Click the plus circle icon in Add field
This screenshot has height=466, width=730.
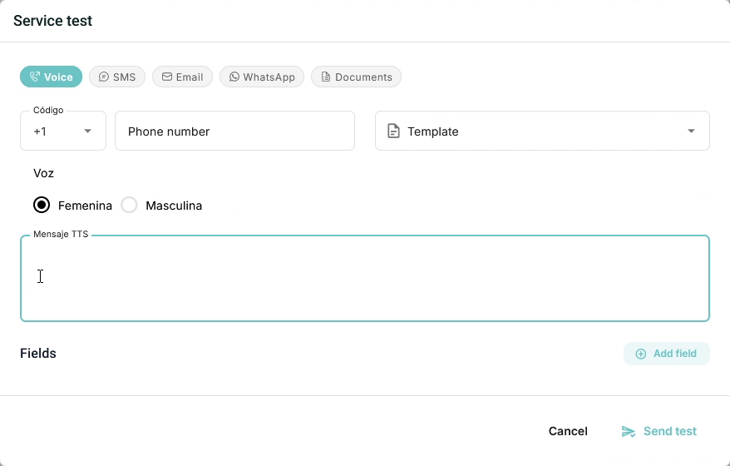coord(640,354)
